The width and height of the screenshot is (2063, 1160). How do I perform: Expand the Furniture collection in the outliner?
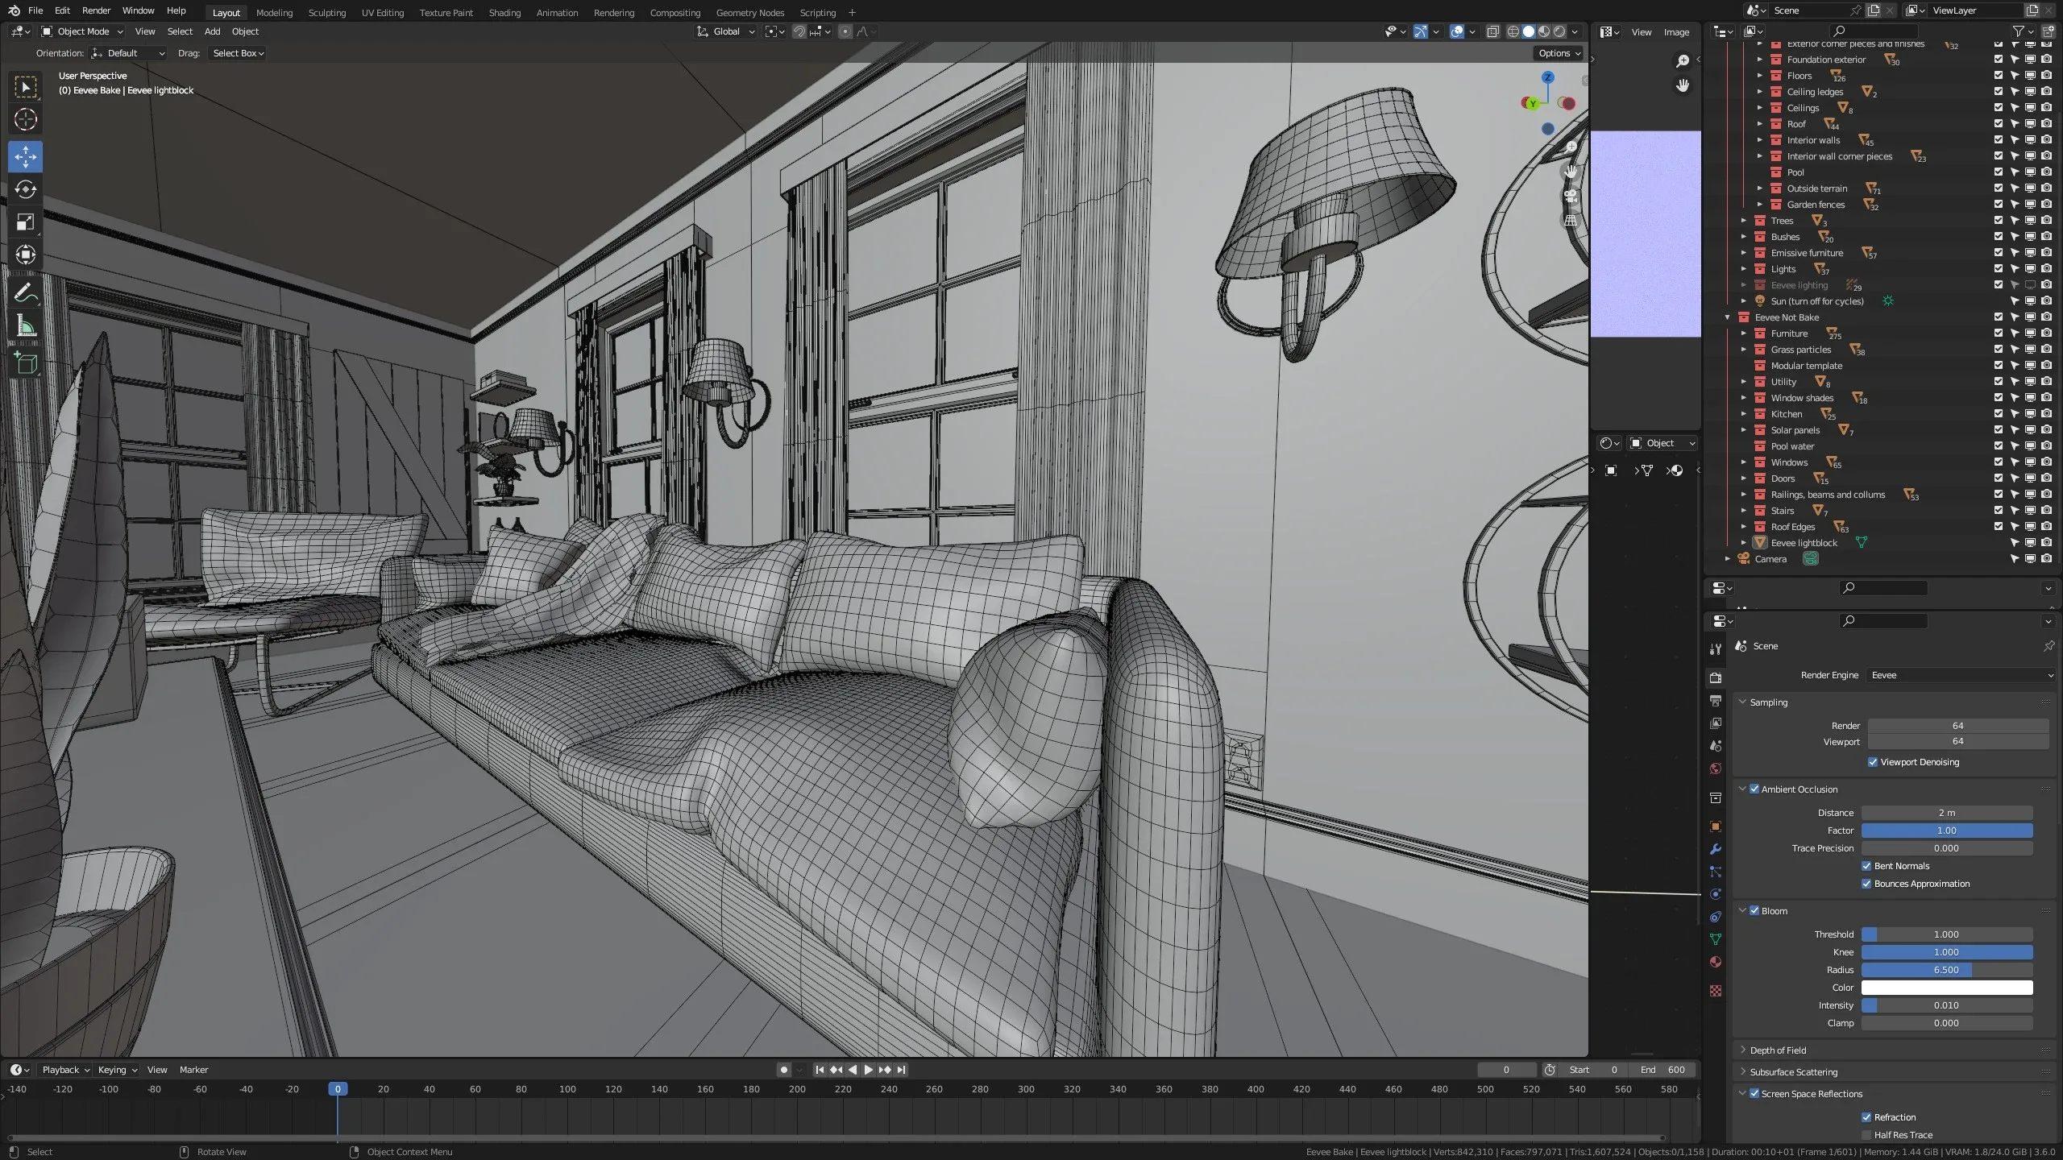point(1745,333)
